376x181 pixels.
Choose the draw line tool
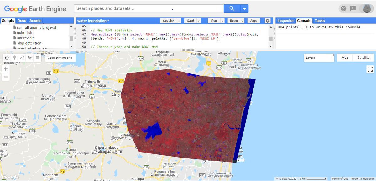coord(22,58)
